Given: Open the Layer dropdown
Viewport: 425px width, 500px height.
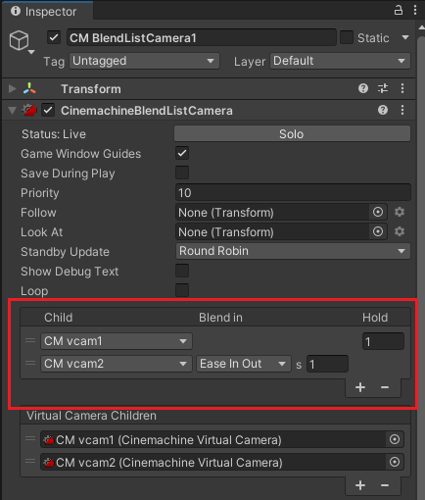Looking at the screenshot, I should click(340, 61).
